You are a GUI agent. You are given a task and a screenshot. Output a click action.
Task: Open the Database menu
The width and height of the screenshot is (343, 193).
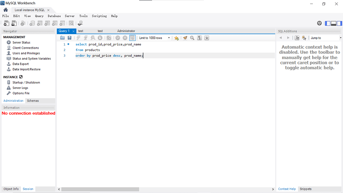click(x=54, y=16)
